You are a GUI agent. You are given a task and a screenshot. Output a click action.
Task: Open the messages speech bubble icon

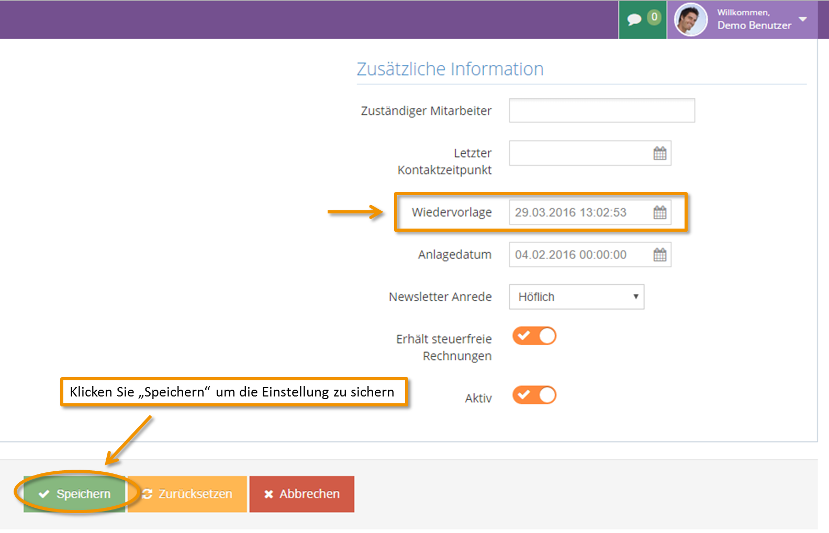pos(634,20)
